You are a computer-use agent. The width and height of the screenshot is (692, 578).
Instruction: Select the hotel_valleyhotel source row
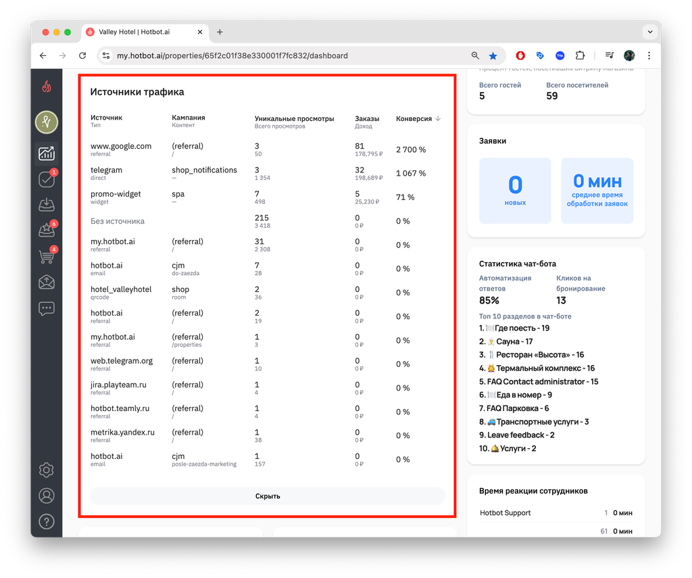click(x=268, y=293)
